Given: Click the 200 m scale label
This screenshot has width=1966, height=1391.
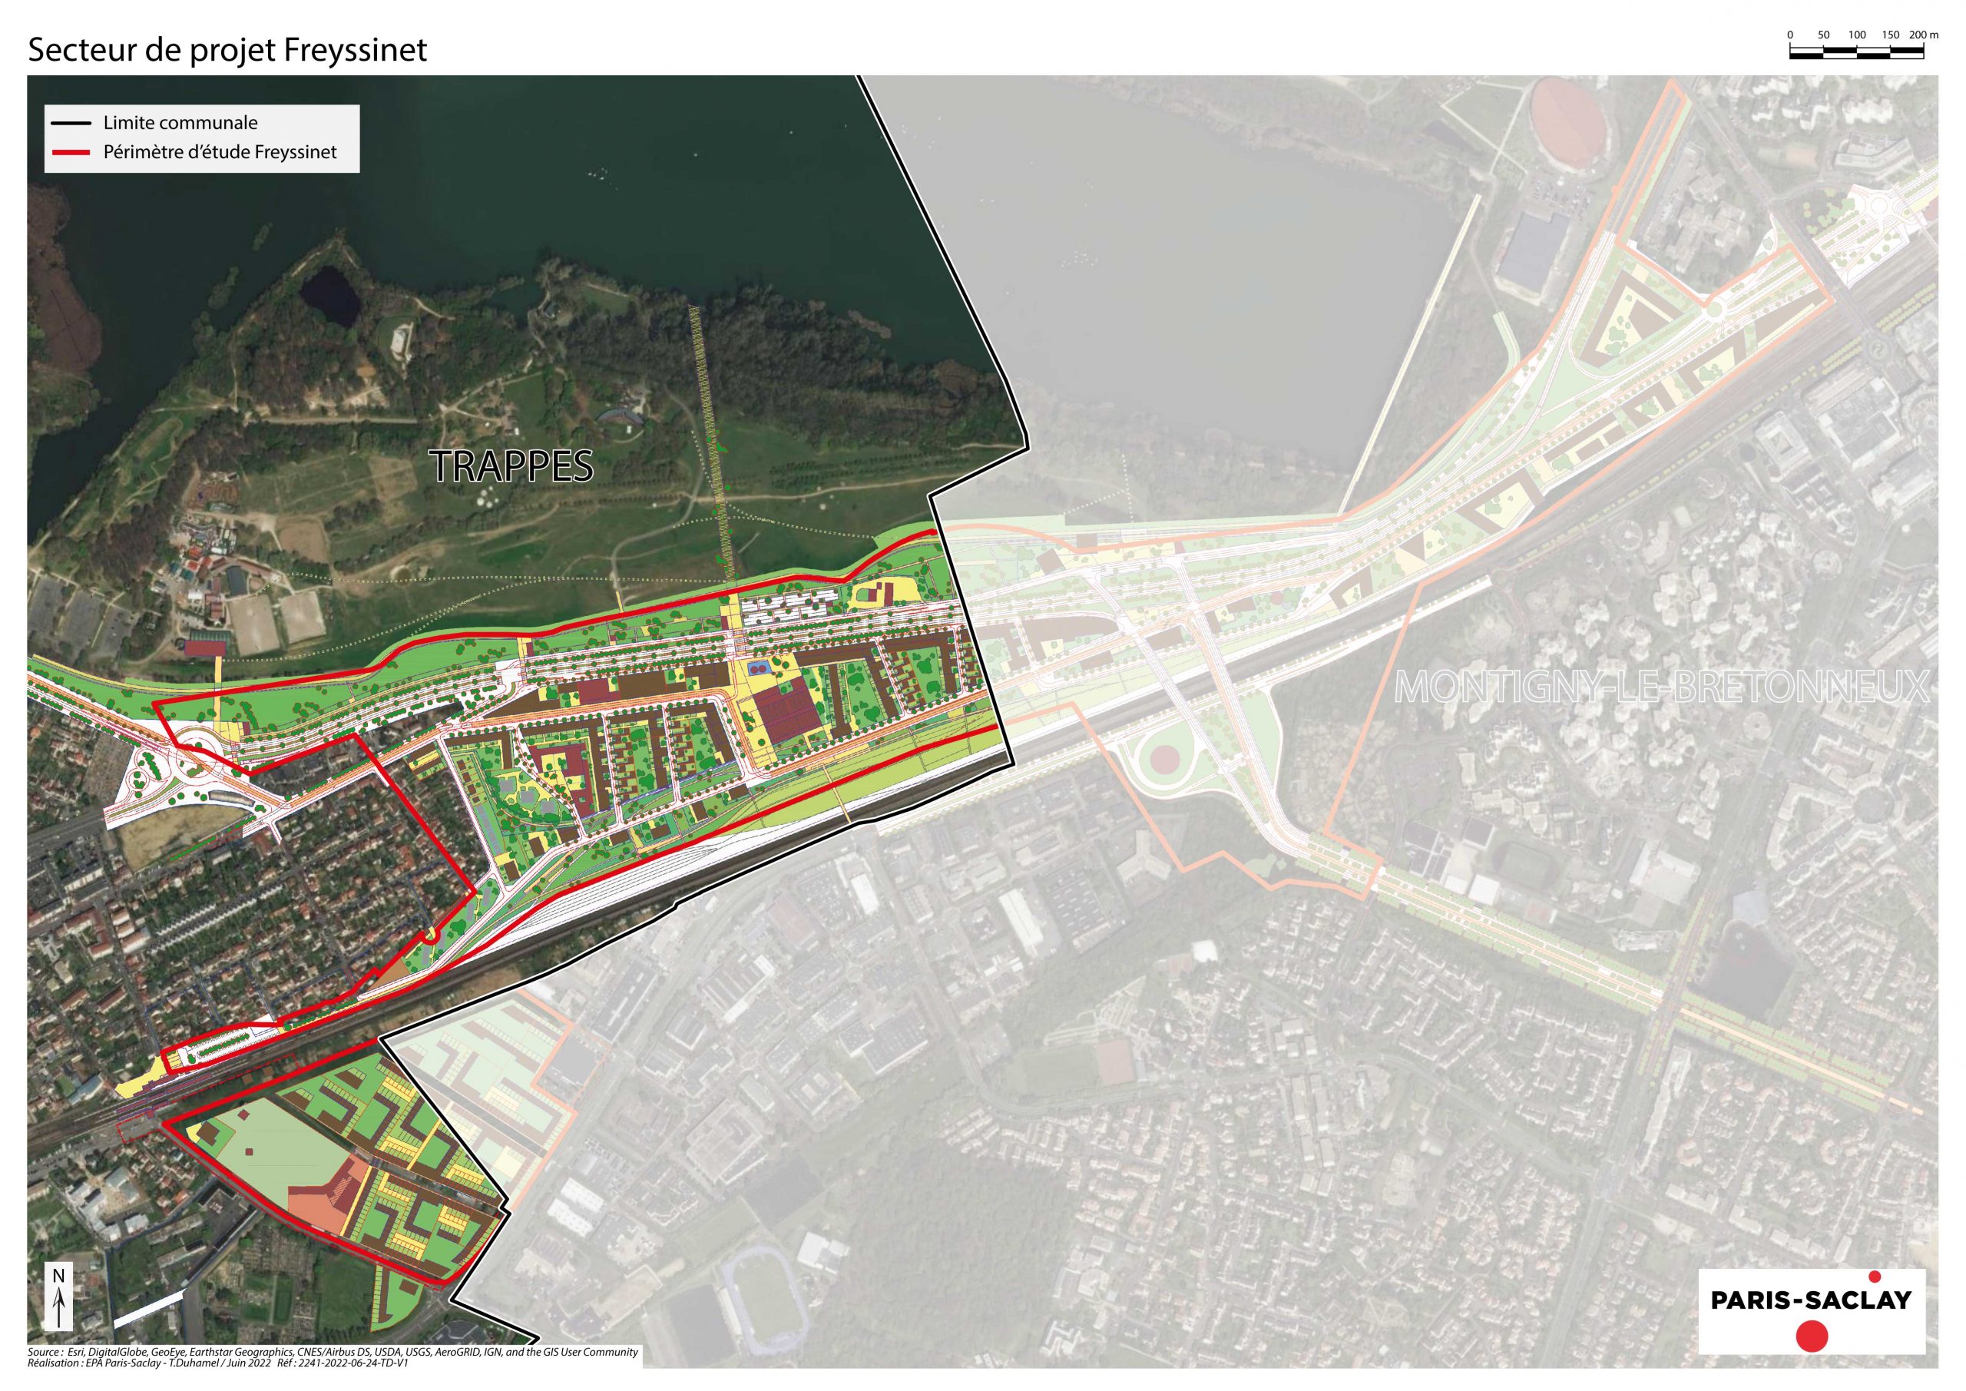Looking at the screenshot, I should 1923,35.
